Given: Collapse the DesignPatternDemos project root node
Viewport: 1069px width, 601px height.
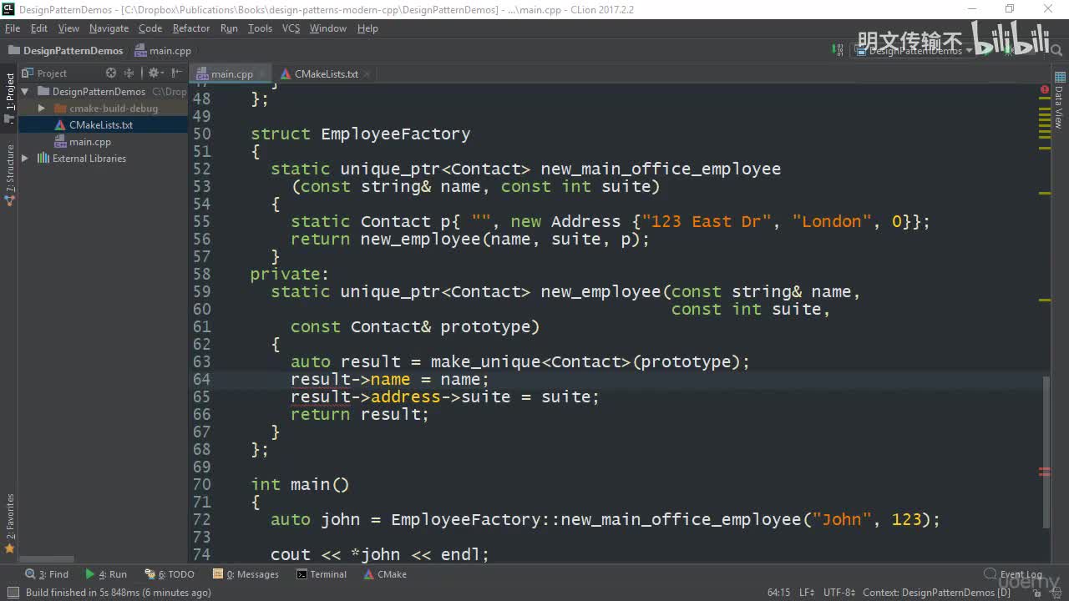Looking at the screenshot, I should [x=25, y=92].
